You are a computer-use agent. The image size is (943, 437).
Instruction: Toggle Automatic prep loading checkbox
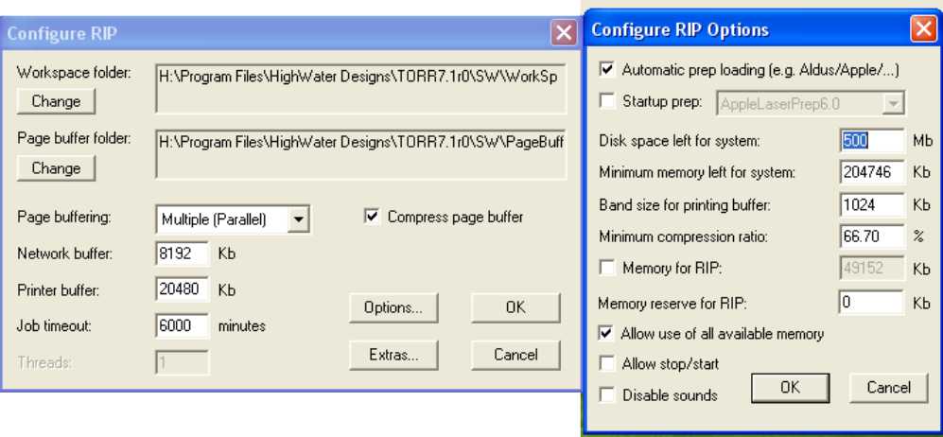(607, 70)
